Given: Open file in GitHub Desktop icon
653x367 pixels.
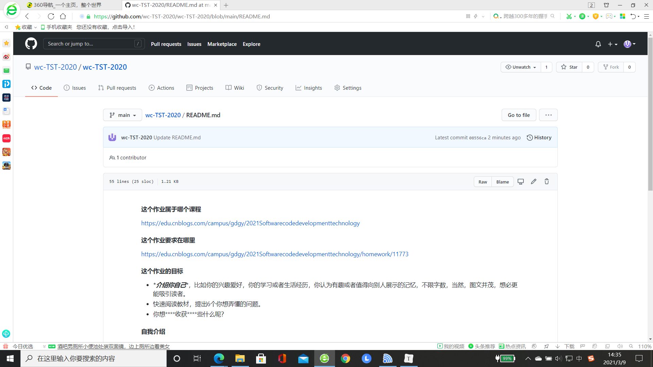Looking at the screenshot, I should [520, 181].
